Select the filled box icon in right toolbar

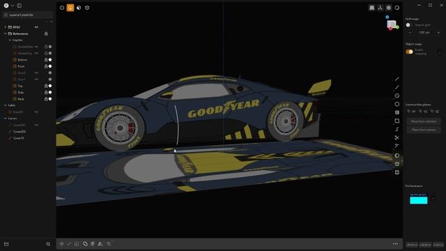click(397, 112)
